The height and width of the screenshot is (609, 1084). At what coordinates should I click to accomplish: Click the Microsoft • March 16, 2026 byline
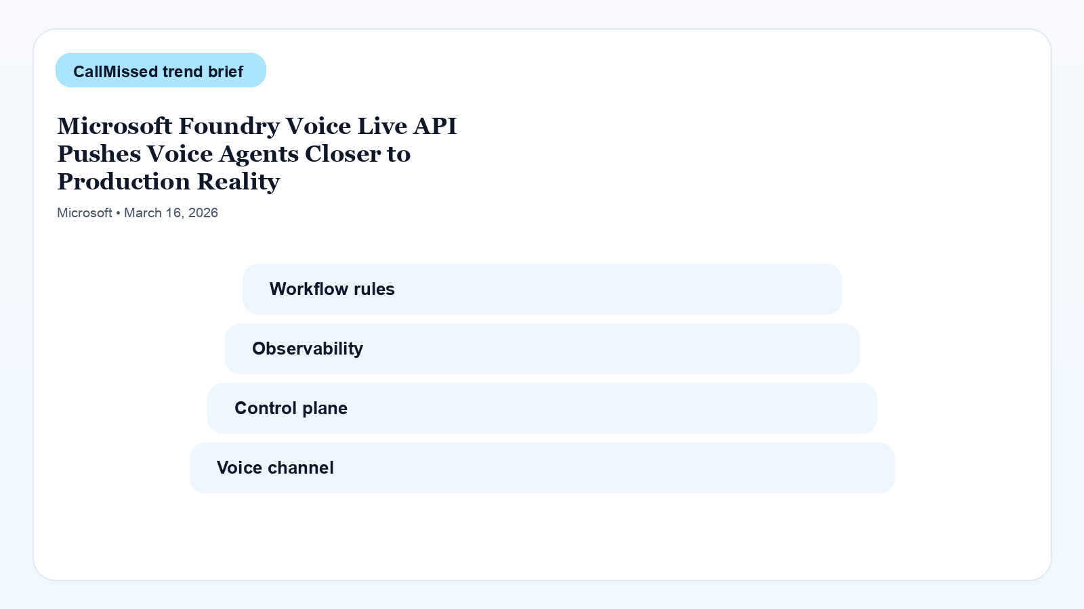138,212
